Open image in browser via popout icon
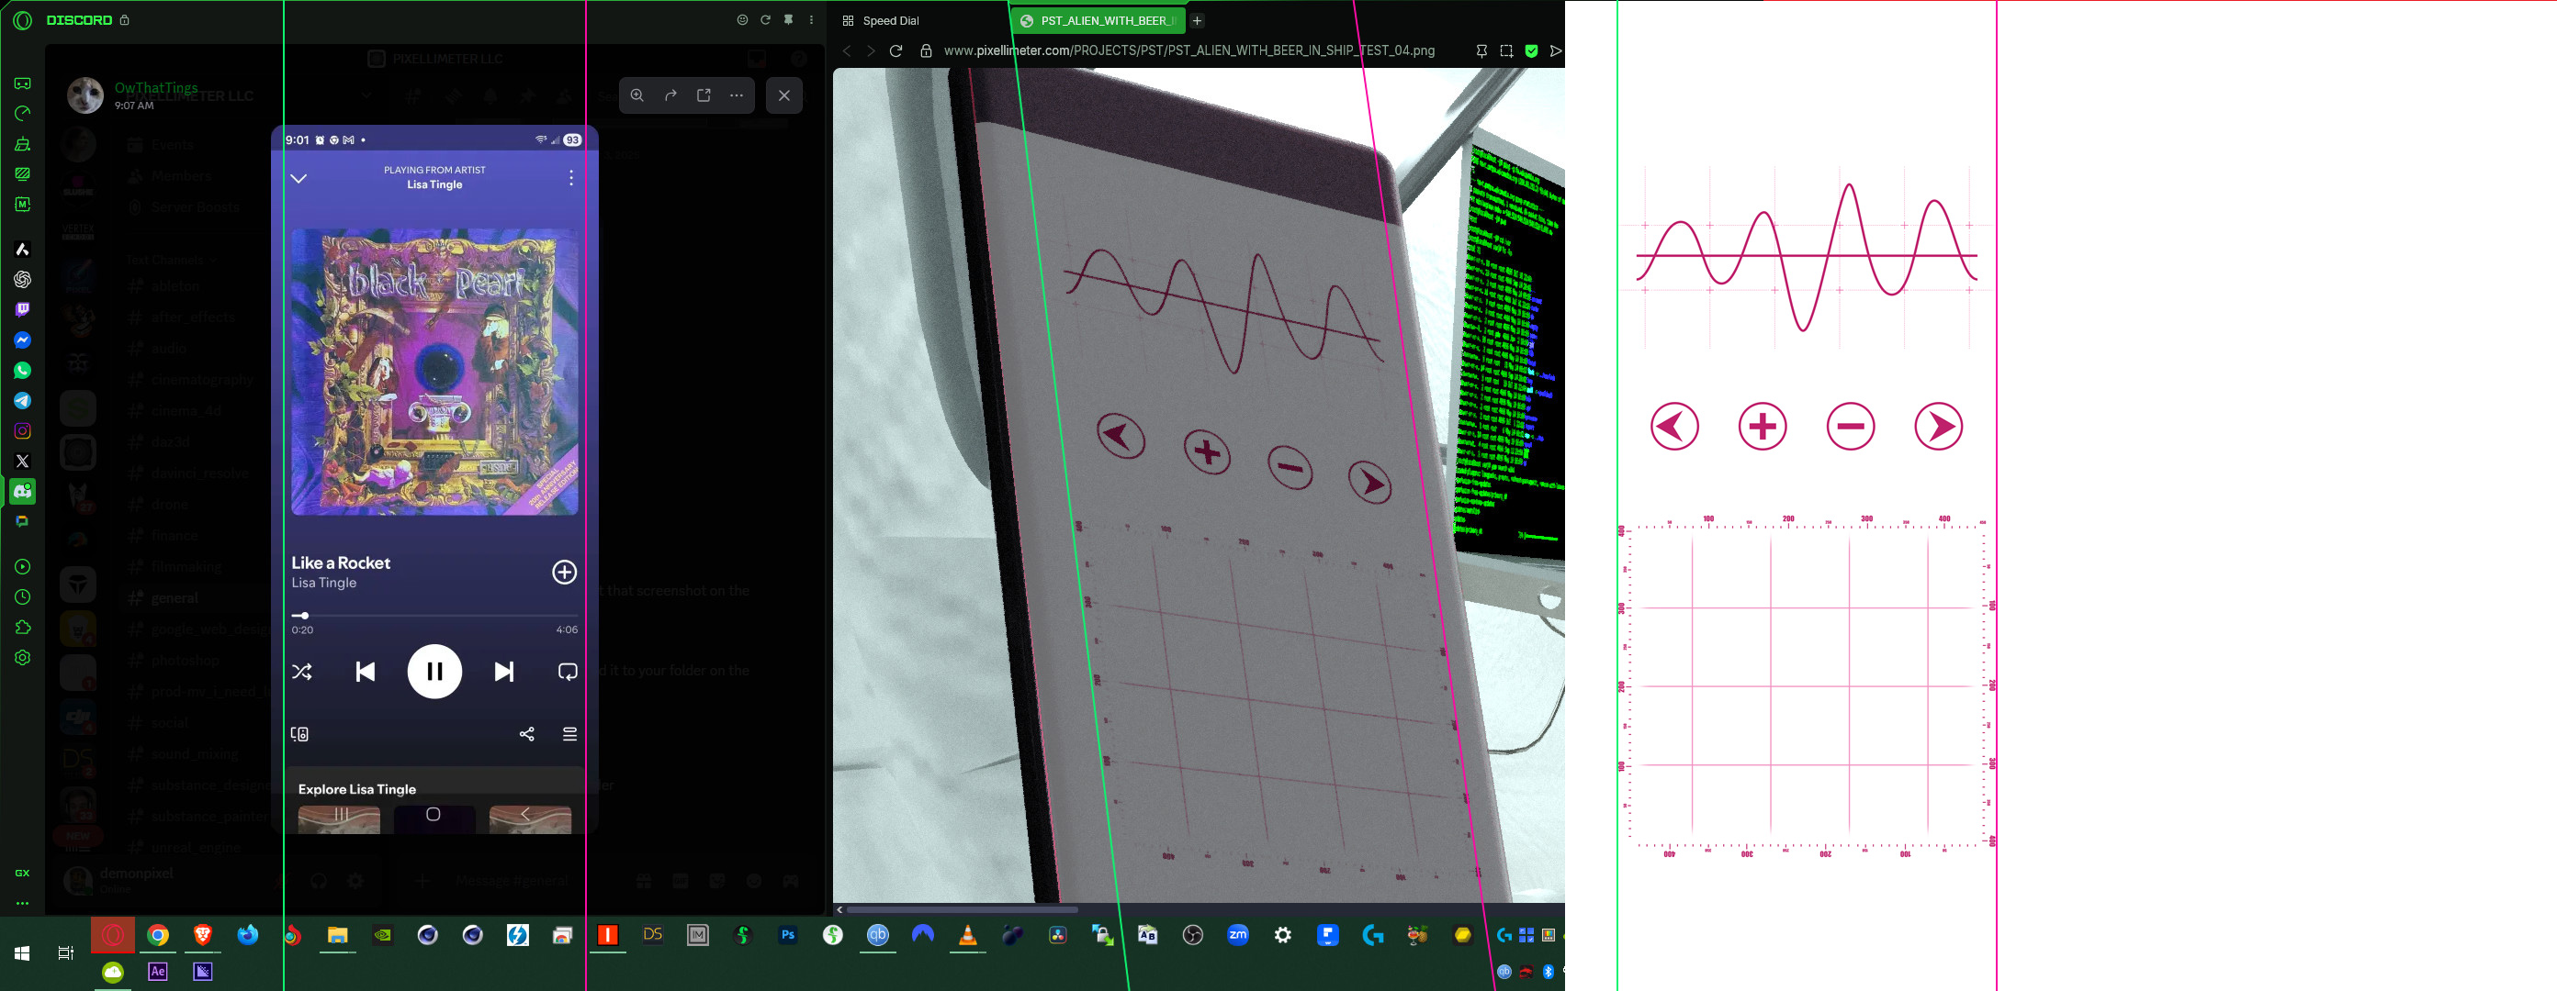Screen dimensions: 2557x991 pyautogui.click(x=704, y=95)
